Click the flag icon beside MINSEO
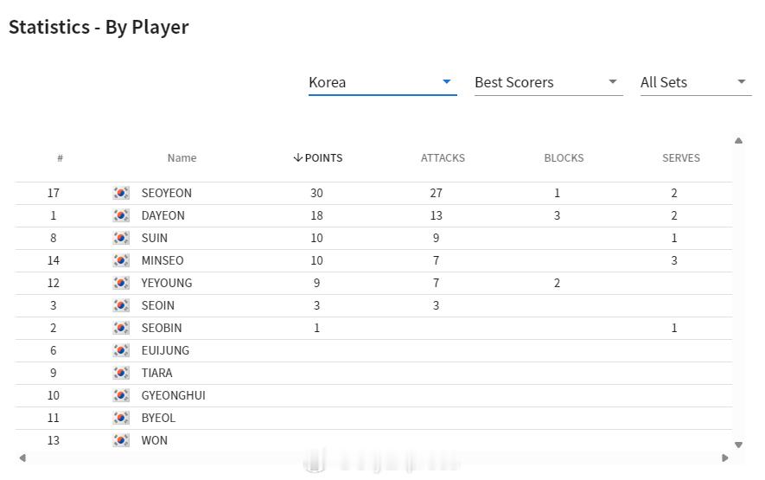The width and height of the screenshot is (765, 480). pos(121,260)
